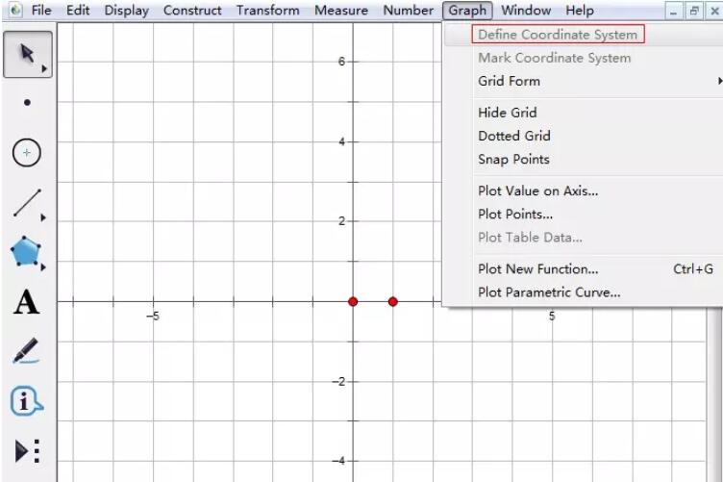Choose Plot Table Data
This screenshot has height=482, width=723.
click(584, 238)
